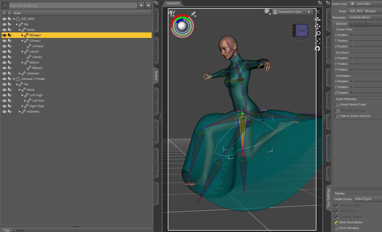The width and height of the screenshot is (382, 232).
Task: Toggle visibility of the LBack1 node
Action: (4, 52)
